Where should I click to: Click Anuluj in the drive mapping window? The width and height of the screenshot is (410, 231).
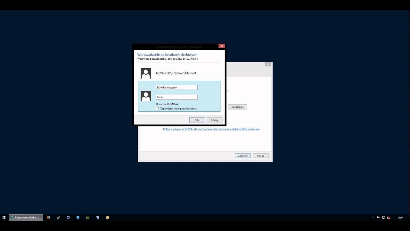[x=260, y=156]
